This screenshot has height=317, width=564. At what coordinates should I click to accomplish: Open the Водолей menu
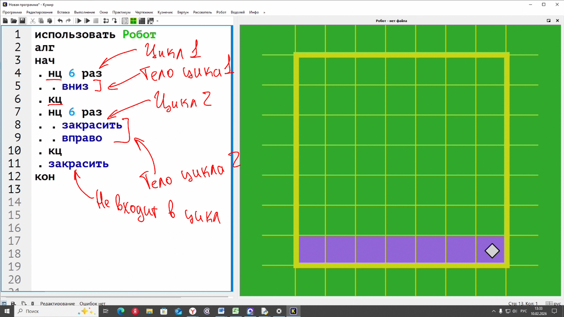[238, 12]
